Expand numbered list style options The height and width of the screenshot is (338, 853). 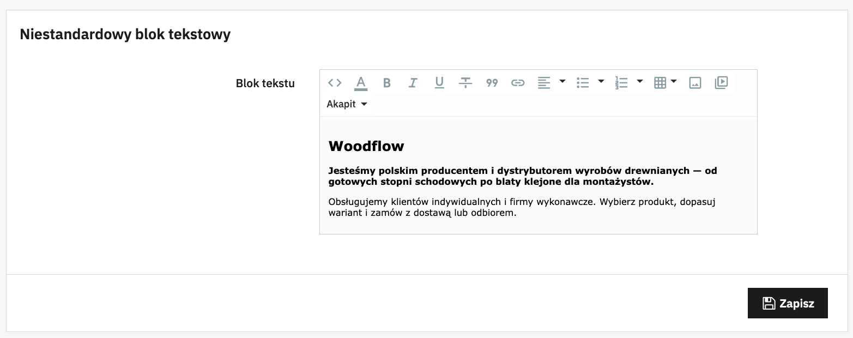coord(640,82)
